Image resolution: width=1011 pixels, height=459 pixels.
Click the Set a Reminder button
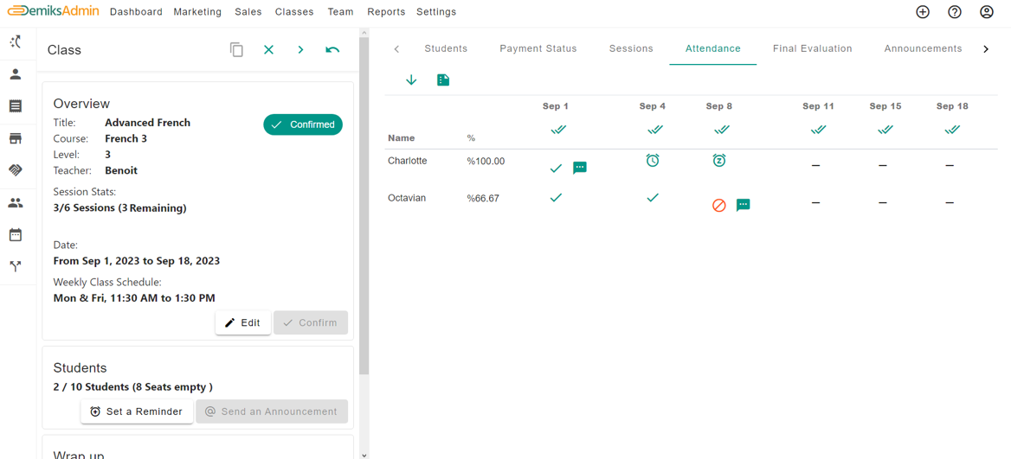[x=137, y=411]
